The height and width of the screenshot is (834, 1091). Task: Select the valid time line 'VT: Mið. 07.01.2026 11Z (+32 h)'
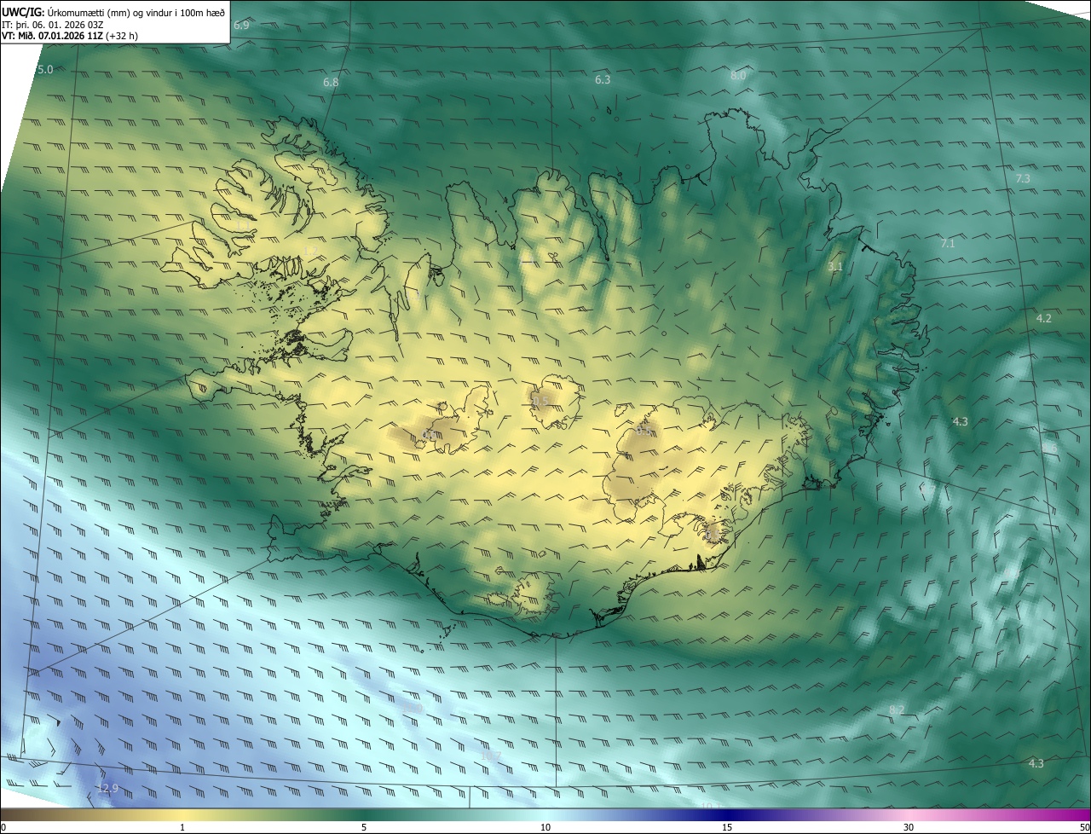point(70,36)
